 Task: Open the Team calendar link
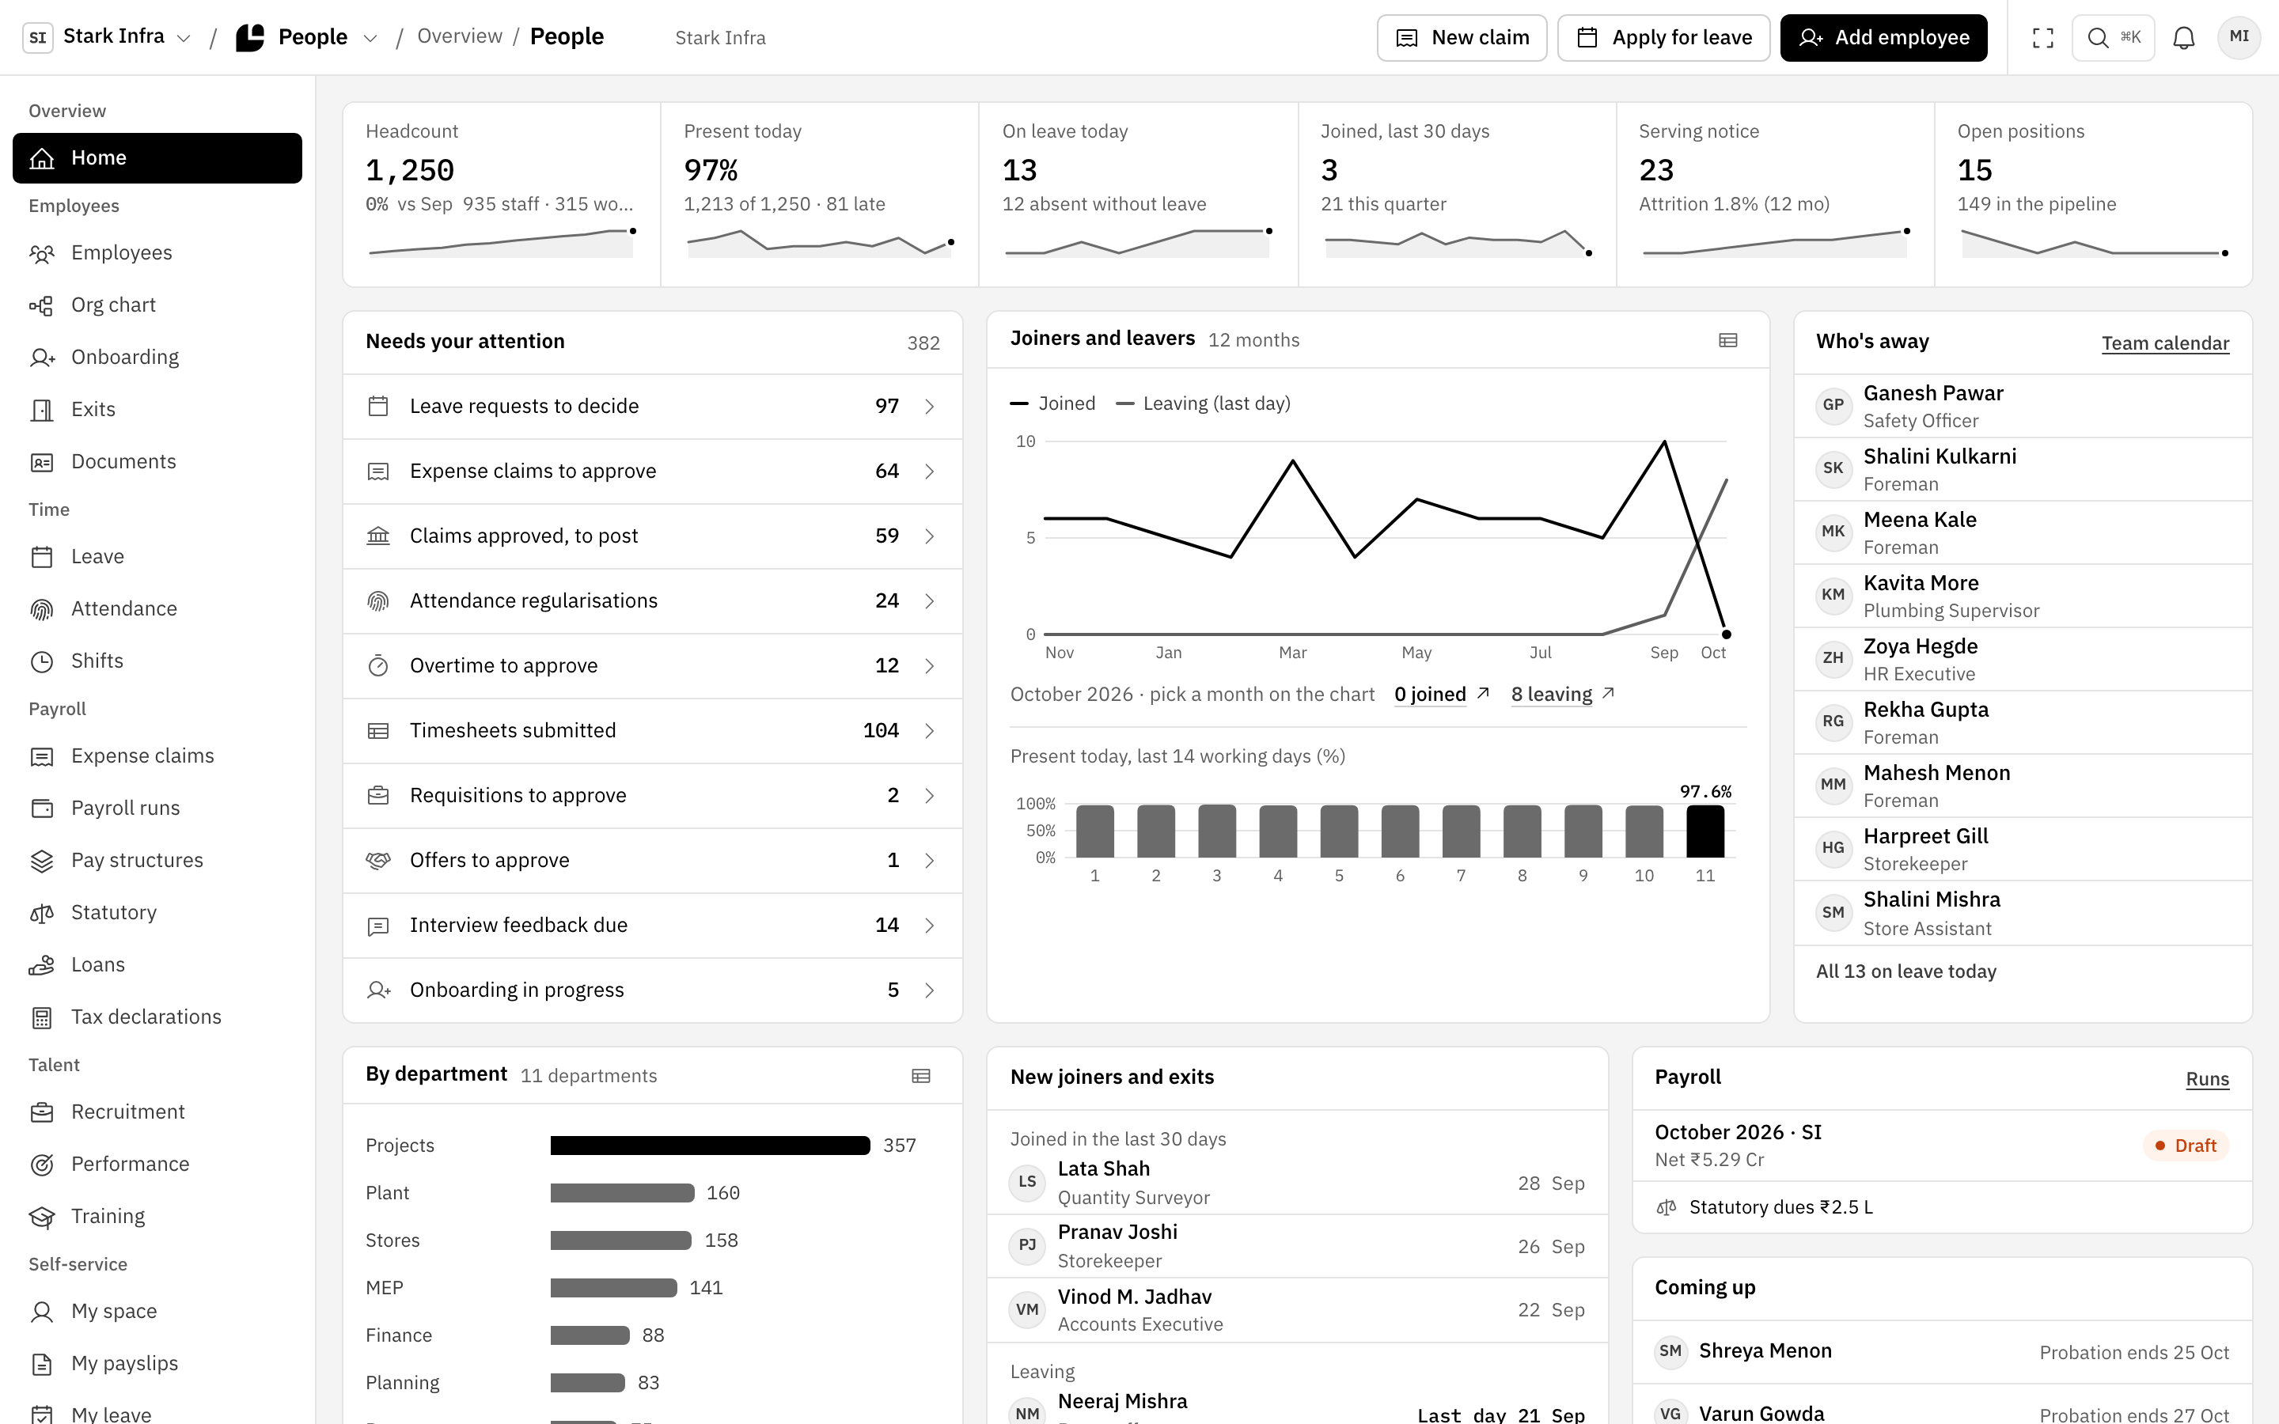[x=2165, y=343]
